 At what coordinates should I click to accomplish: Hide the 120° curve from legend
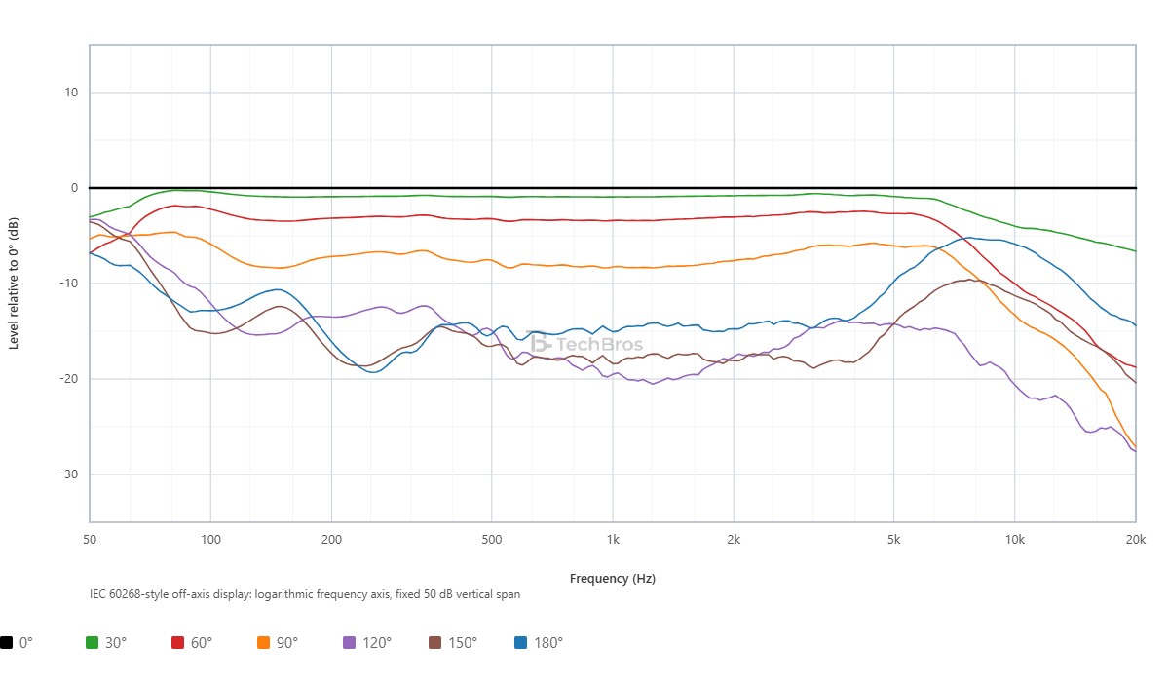coord(367,642)
